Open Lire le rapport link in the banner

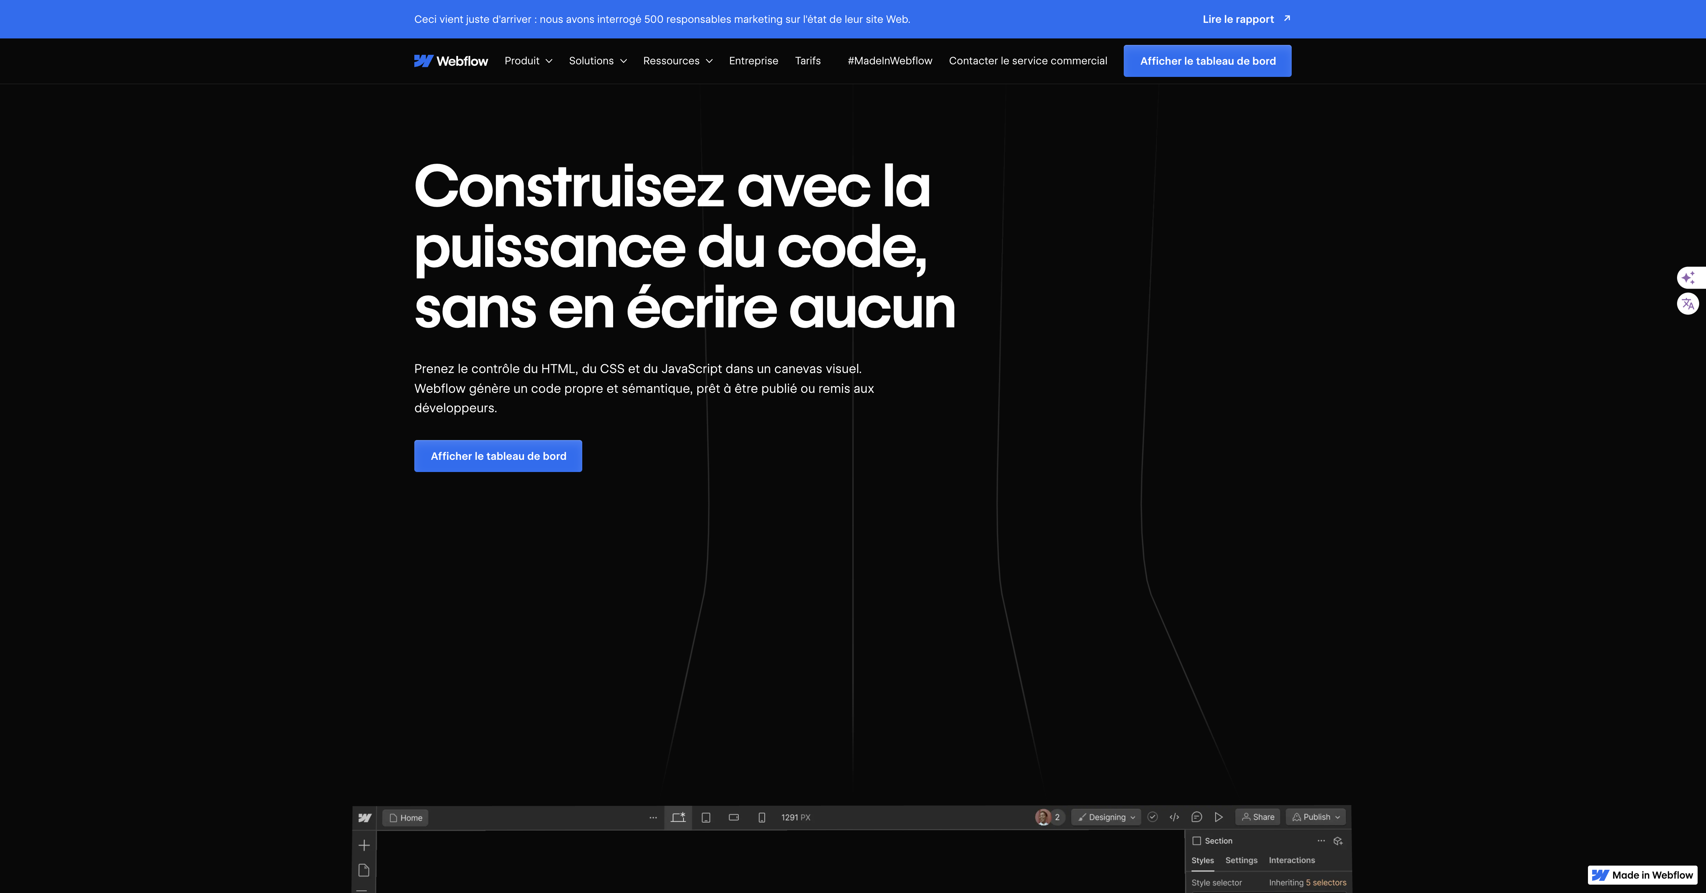(x=1238, y=19)
